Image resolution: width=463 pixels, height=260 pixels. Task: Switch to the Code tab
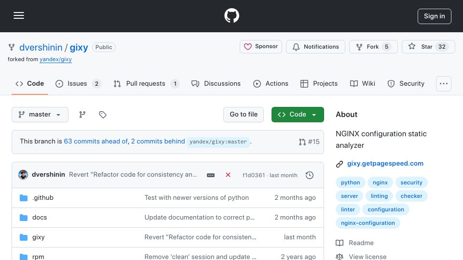coord(29,84)
